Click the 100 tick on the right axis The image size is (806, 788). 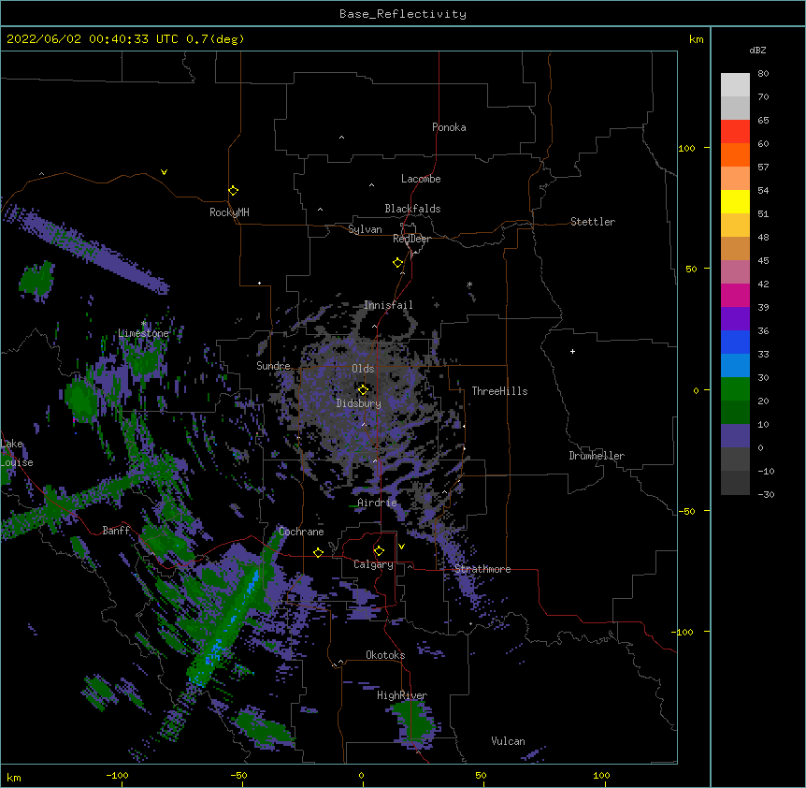pos(686,148)
